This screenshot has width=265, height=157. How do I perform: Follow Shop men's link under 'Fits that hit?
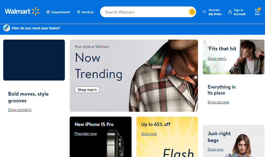coord(217,58)
